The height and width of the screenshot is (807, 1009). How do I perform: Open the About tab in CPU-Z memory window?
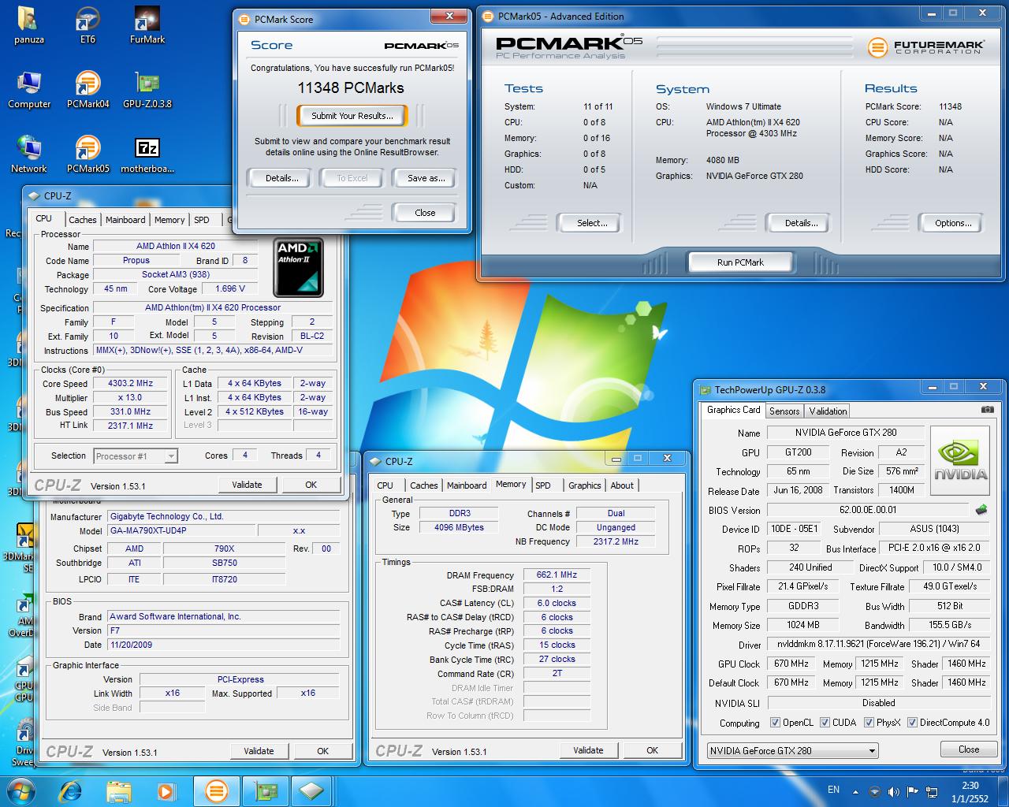point(622,485)
